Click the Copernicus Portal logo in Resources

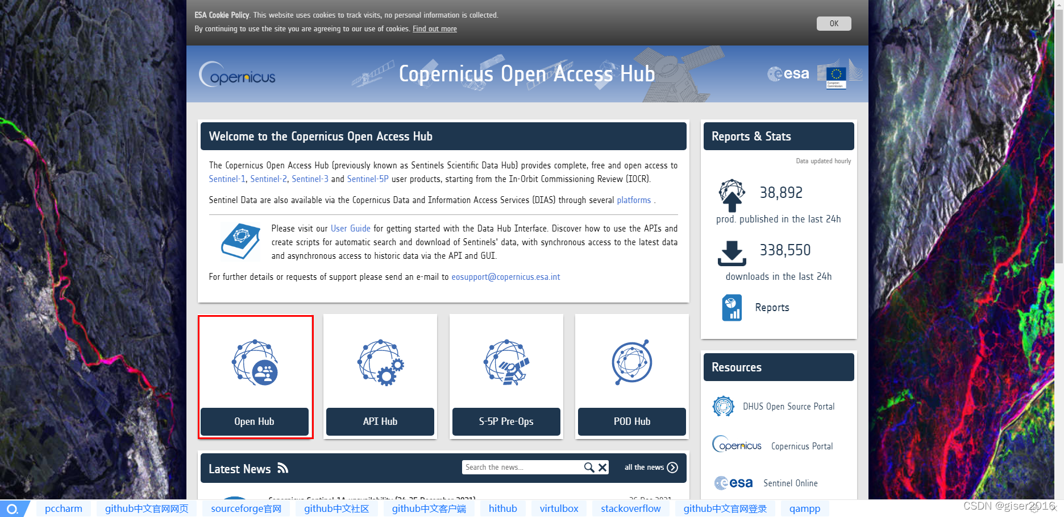pyautogui.click(x=737, y=444)
